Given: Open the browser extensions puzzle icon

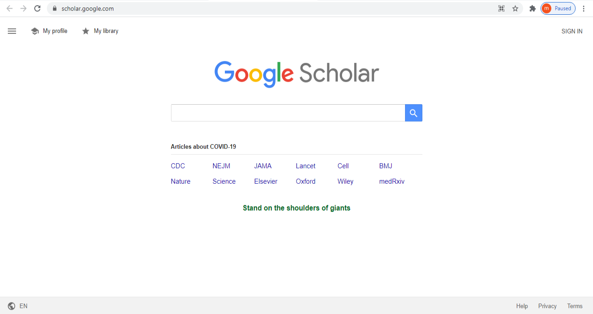Looking at the screenshot, I should click(x=532, y=8).
